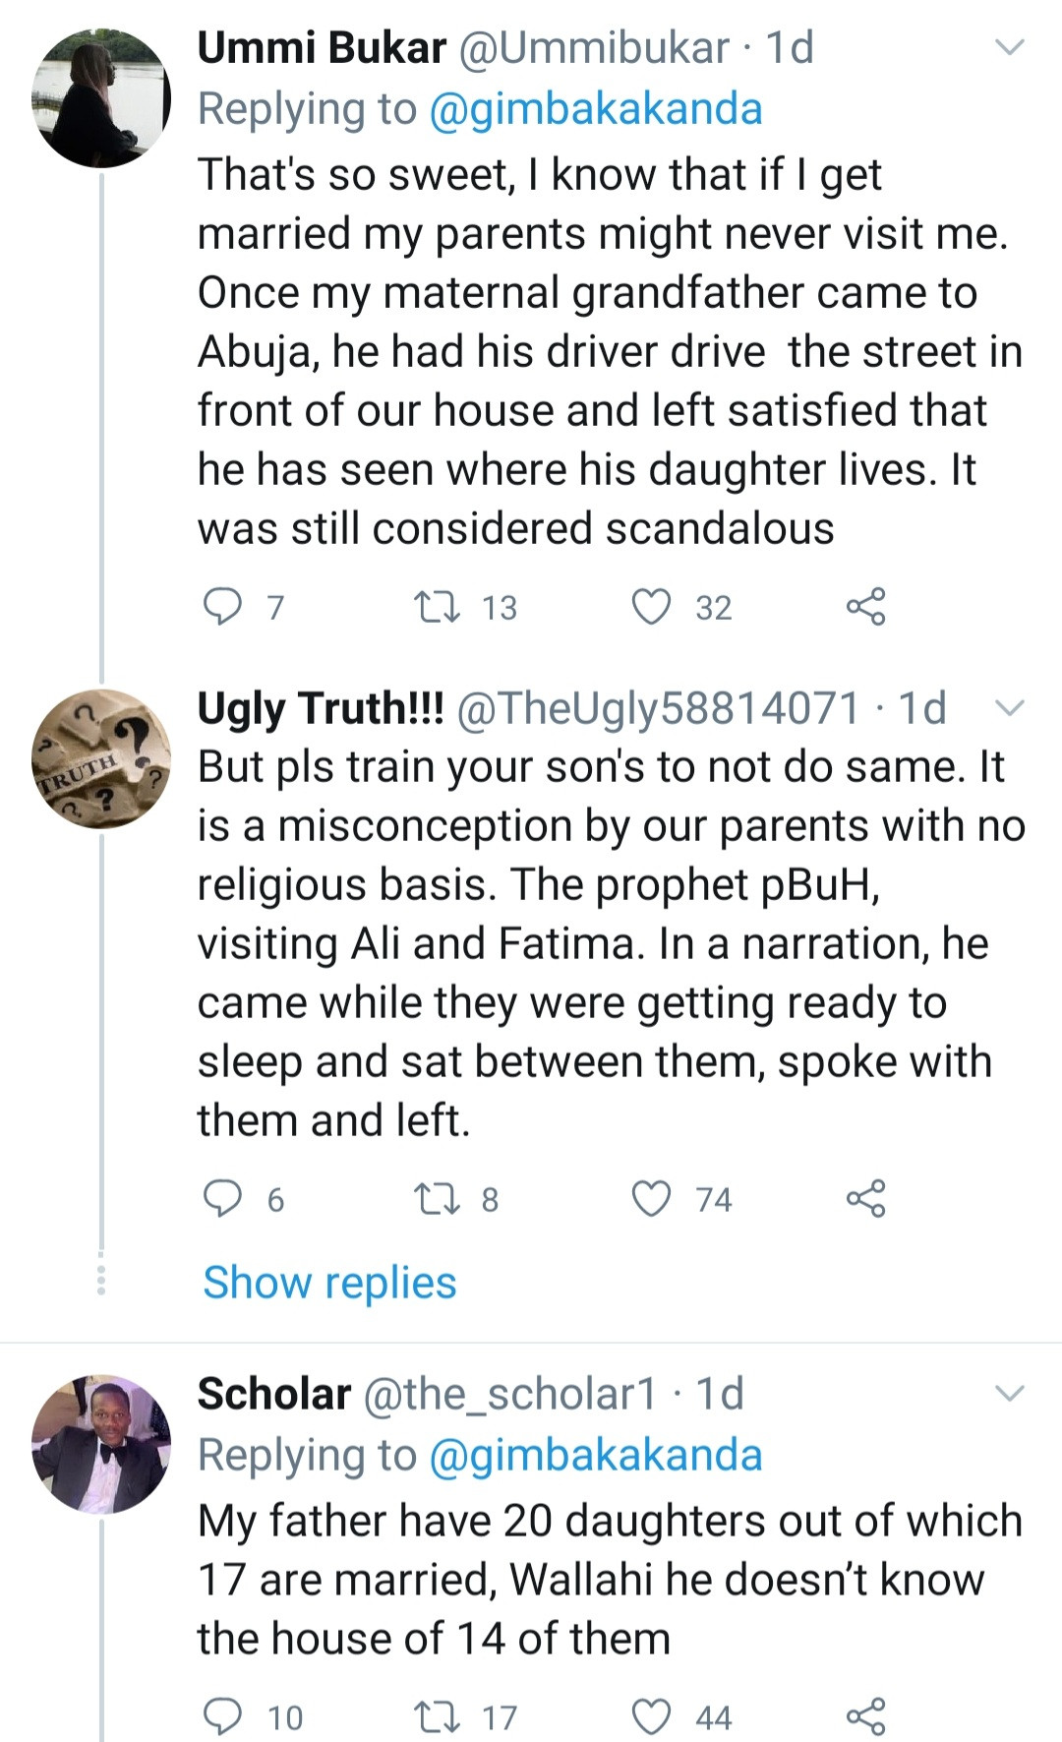Reply to Ummi Bukar's tweet

coord(222,607)
